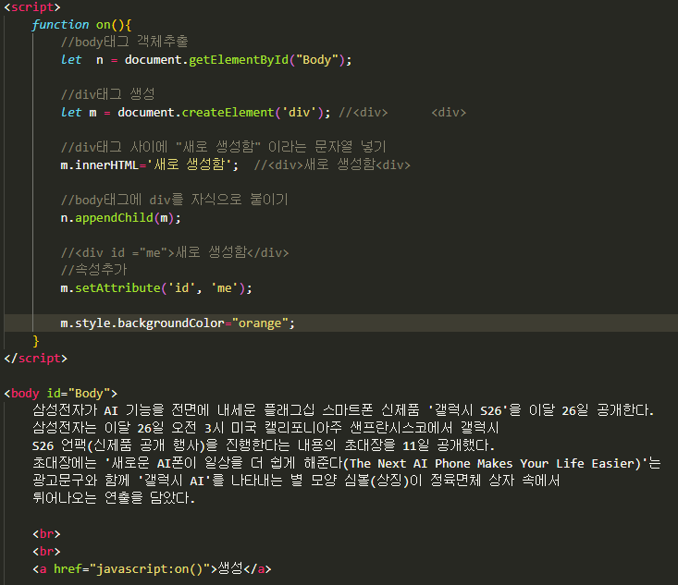Click the <body id="Body"> tag line

point(61,393)
